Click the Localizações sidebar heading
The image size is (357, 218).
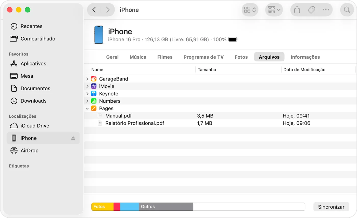click(x=22, y=116)
